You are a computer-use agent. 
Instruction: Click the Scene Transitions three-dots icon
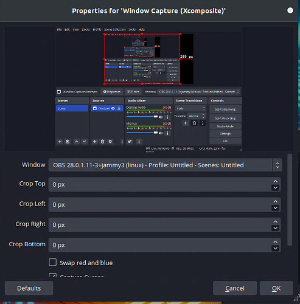203,123
